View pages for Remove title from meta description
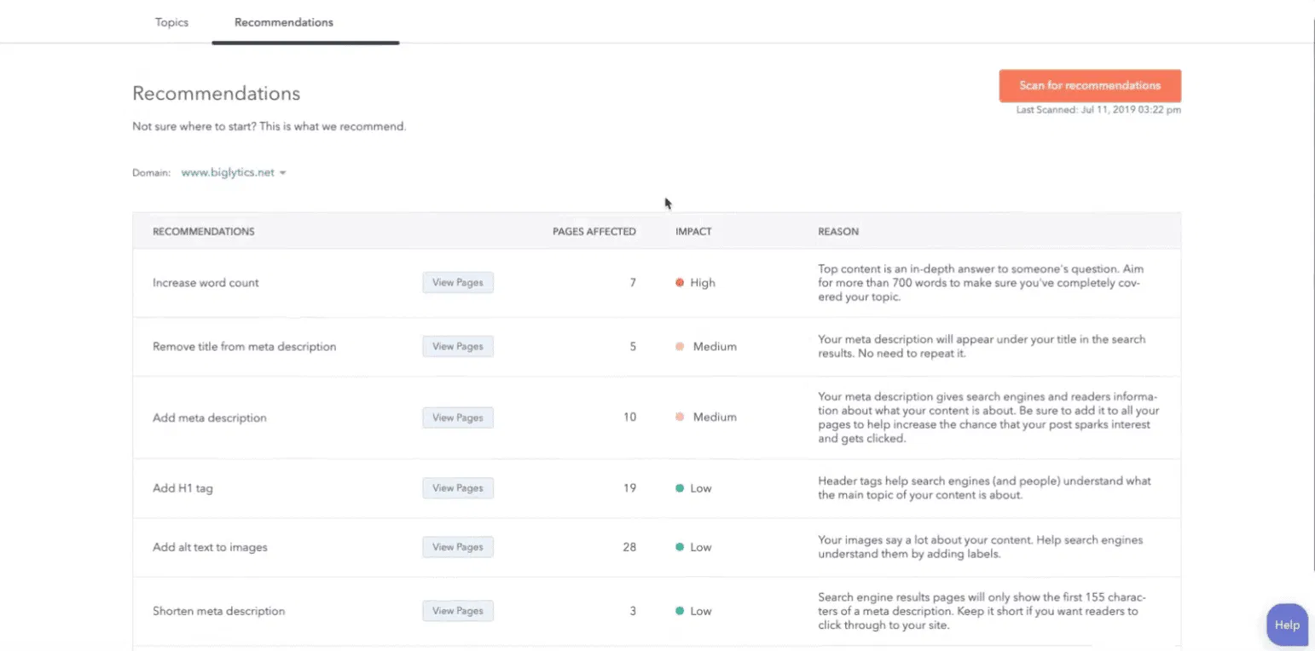The image size is (1315, 651). point(457,347)
